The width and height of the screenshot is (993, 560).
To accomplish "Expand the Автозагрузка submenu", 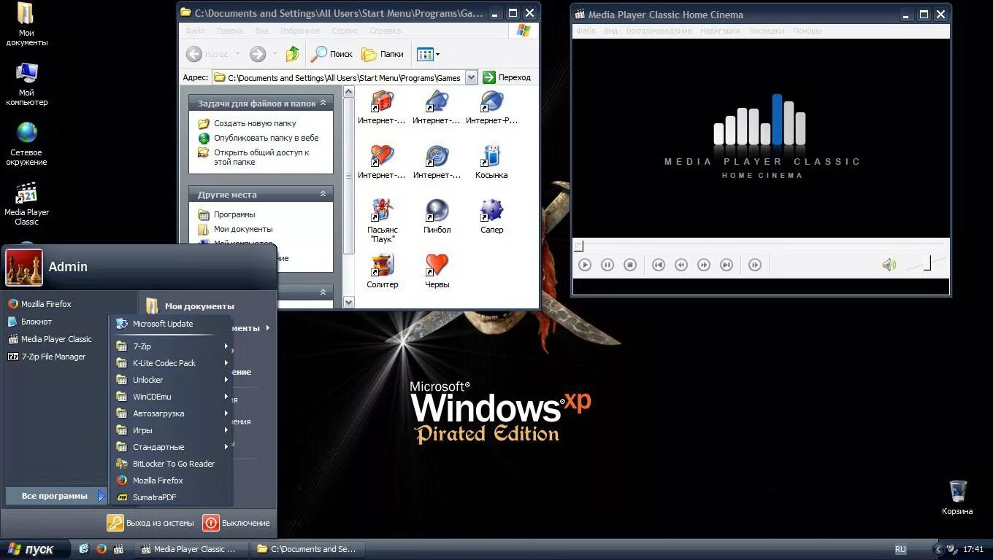I will tap(172, 413).
